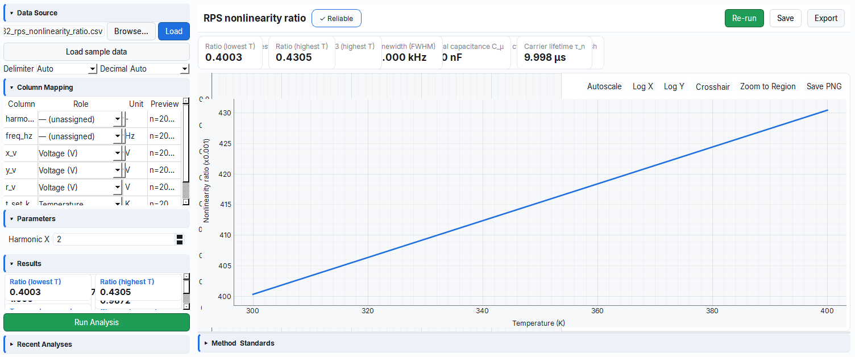
Task: Open the Delimiter dropdown
Action: (67, 69)
